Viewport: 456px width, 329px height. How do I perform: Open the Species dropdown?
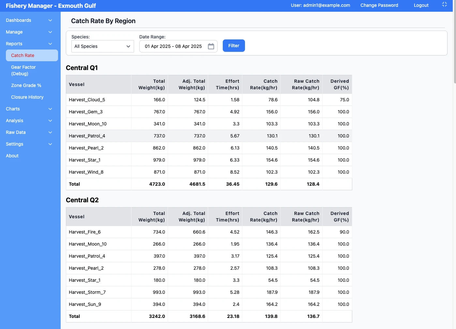tap(102, 46)
